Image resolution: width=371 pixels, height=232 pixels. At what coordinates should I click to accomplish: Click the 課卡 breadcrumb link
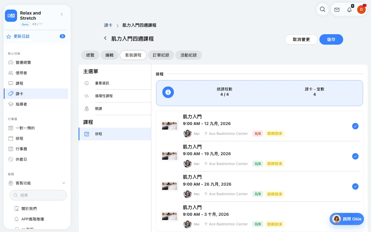coord(108,25)
